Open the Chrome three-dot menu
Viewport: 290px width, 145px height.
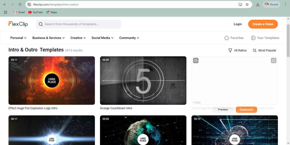285,4
